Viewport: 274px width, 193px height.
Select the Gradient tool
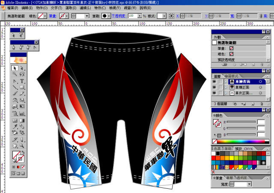click(x=22, y=121)
